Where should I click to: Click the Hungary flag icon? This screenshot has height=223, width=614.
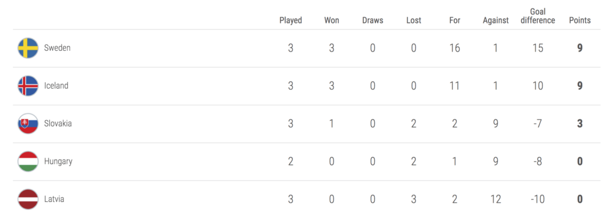coord(28,161)
